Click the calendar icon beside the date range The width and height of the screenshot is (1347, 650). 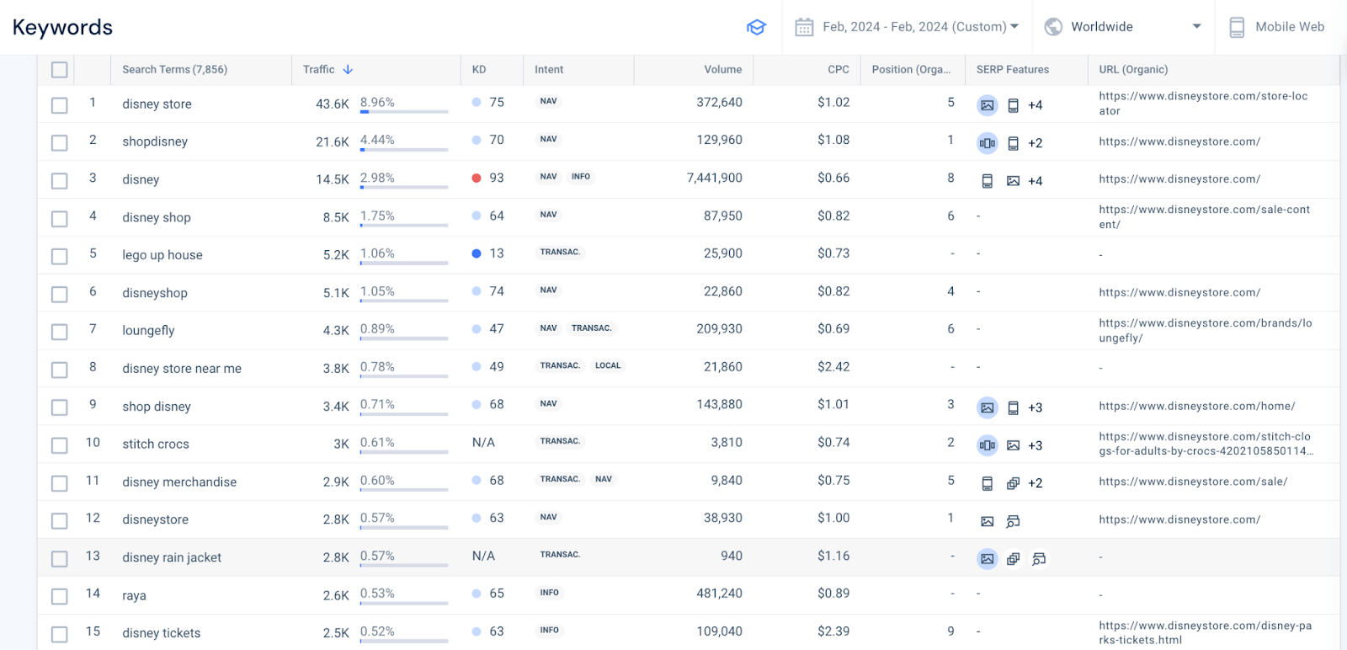pos(804,27)
